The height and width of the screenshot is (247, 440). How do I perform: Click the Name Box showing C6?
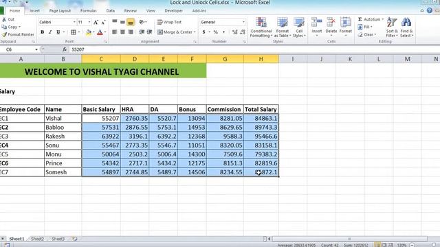point(19,49)
